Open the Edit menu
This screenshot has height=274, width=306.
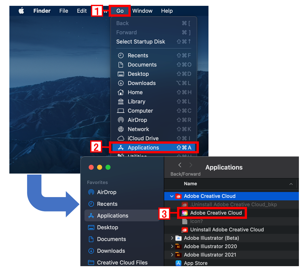click(x=82, y=11)
